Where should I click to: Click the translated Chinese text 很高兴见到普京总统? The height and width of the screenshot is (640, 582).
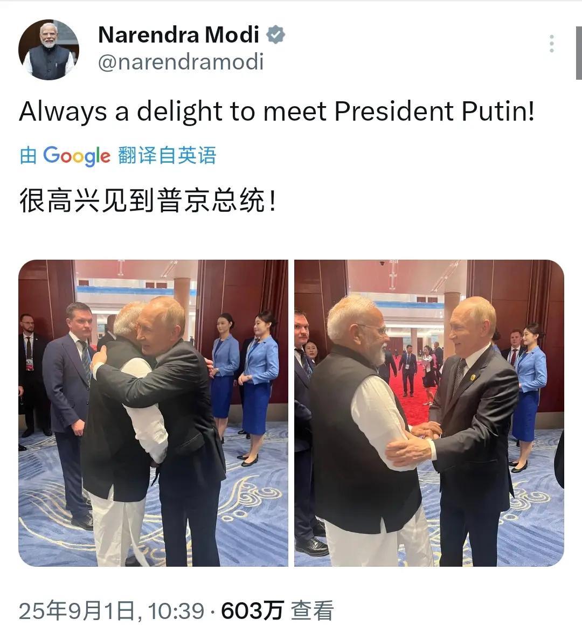[148, 200]
